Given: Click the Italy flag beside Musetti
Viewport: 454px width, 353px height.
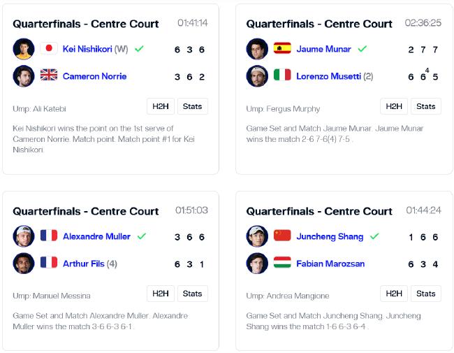Looking at the screenshot, I should click(282, 76).
